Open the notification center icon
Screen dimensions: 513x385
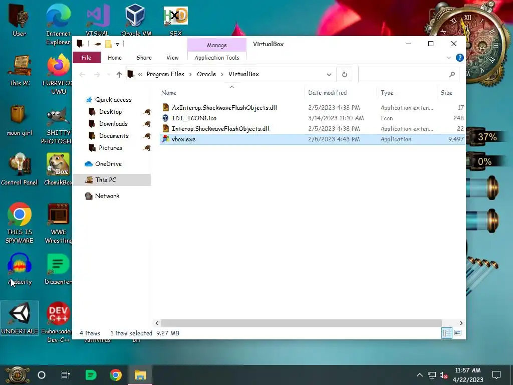click(x=496, y=375)
